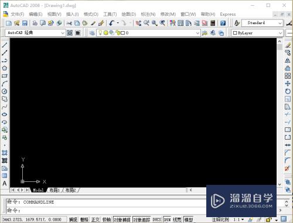Select the Zoom Window tool
Image resolution: width=293 pixels, height=223 pixels.
coord(154,23)
